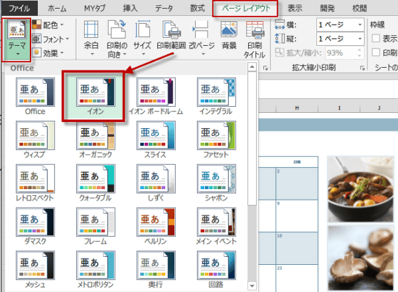Click the theme gallery scroll down arrow
398x292 pixels.
[252, 286]
